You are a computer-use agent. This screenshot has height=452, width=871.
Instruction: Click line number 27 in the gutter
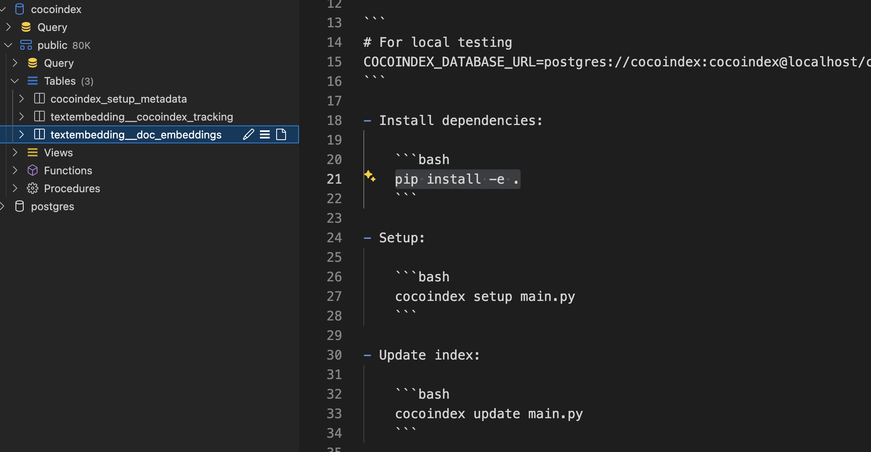pos(334,296)
